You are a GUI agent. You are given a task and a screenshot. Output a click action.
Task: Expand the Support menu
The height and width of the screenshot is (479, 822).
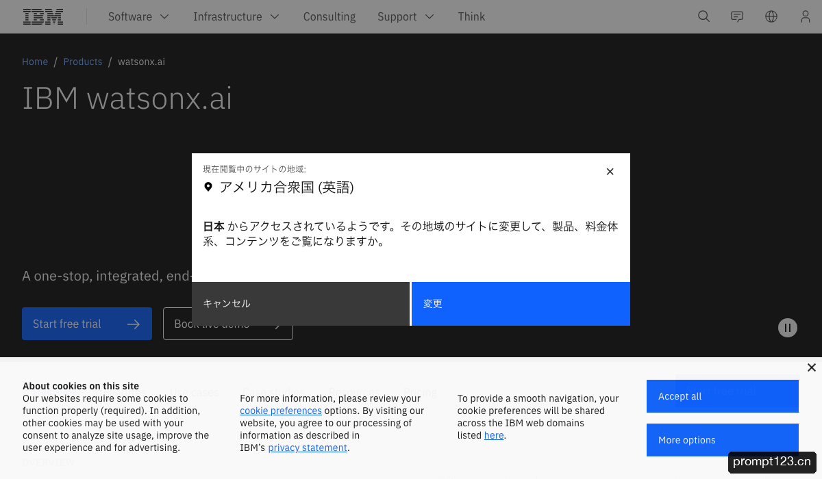[406, 16]
